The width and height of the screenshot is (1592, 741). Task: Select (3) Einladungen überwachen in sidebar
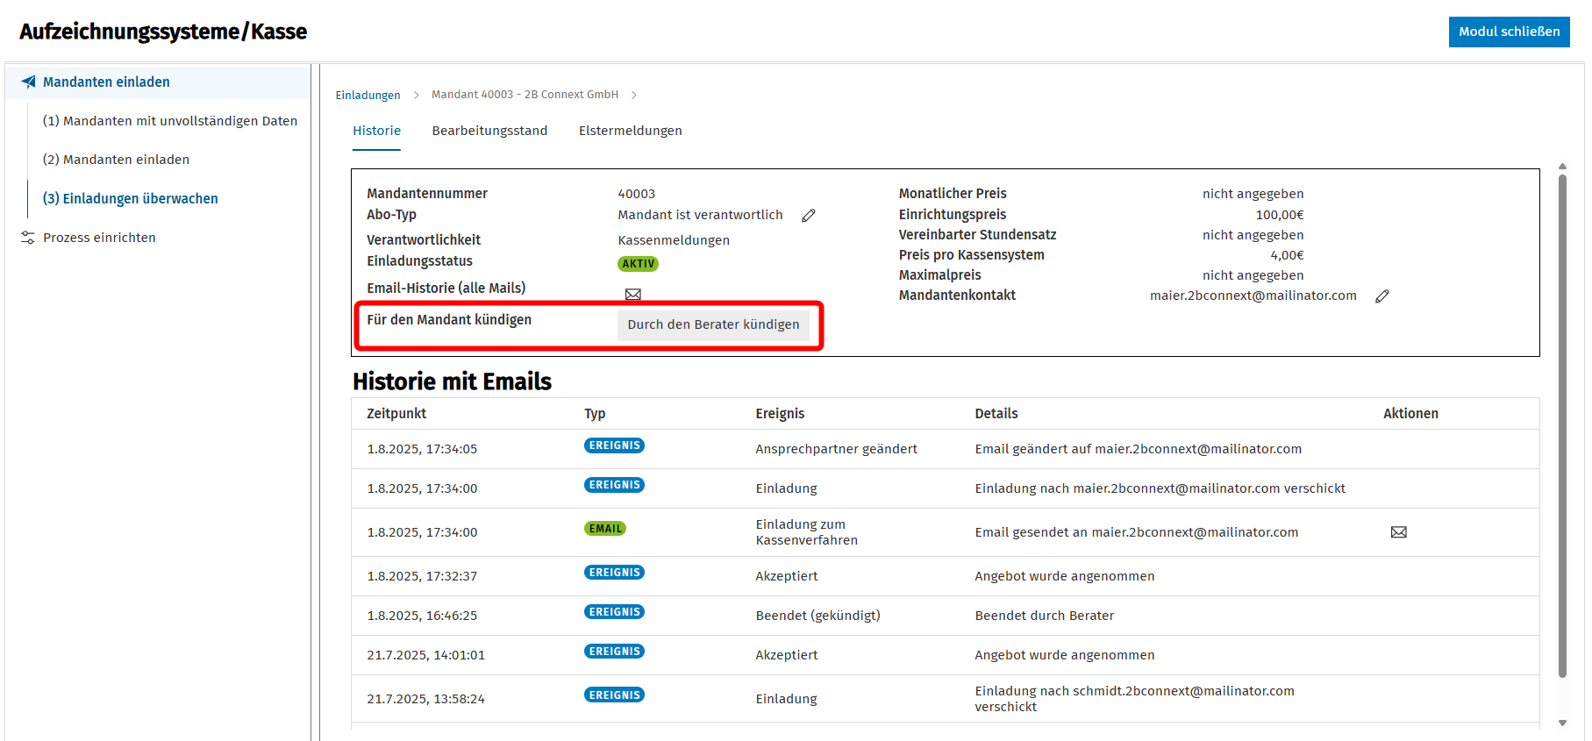[x=131, y=198]
